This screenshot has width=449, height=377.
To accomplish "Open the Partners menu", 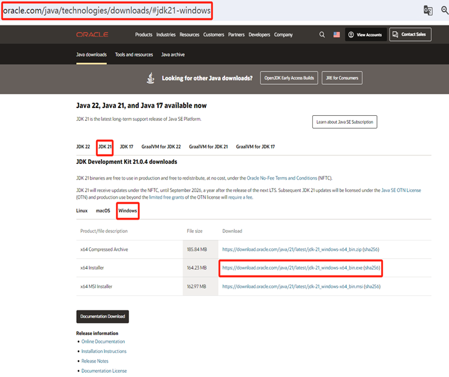I will pos(237,35).
